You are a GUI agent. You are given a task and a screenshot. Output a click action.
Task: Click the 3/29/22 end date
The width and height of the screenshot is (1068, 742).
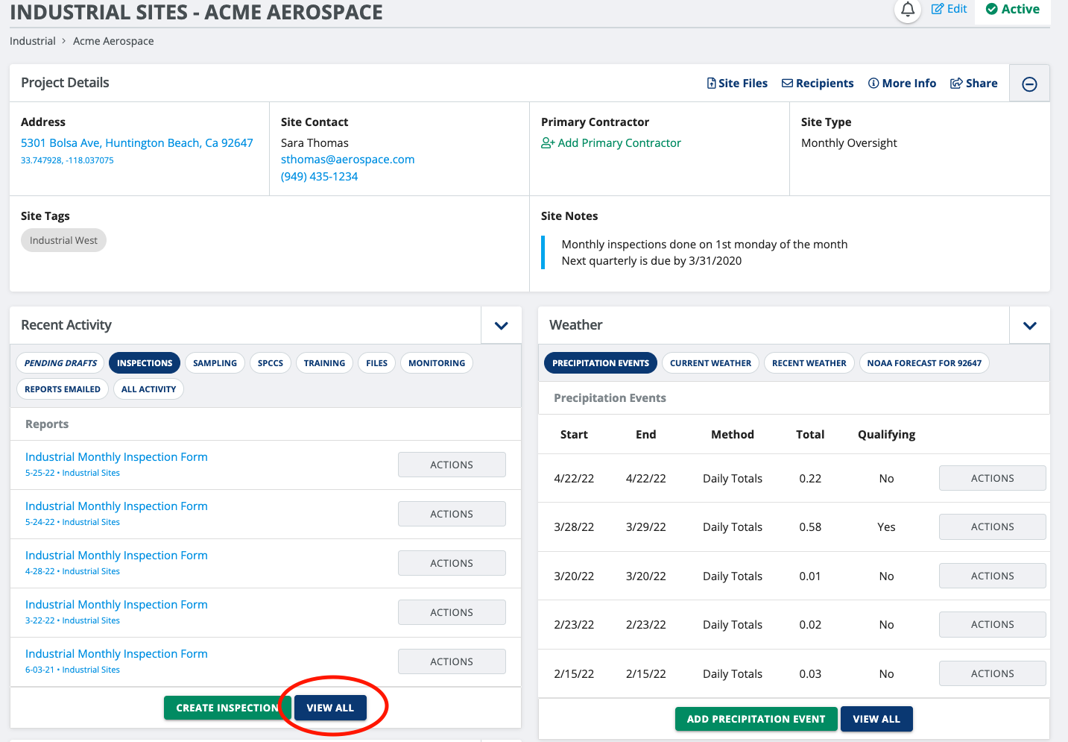[646, 527]
